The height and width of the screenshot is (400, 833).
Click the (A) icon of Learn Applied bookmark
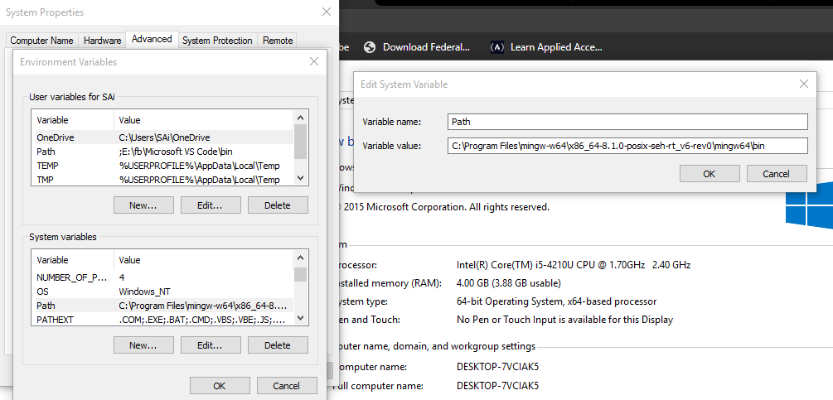[496, 47]
